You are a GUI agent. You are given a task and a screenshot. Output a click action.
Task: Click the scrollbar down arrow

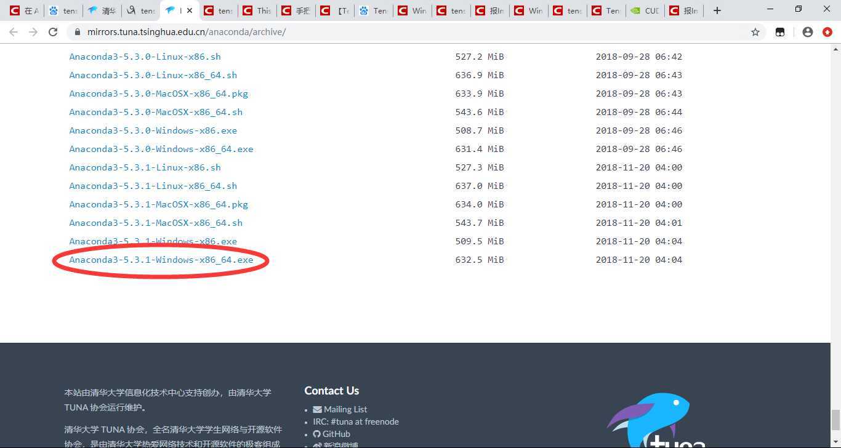[x=835, y=442]
